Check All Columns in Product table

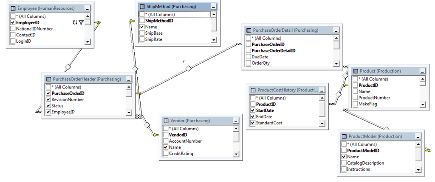click(x=356, y=79)
